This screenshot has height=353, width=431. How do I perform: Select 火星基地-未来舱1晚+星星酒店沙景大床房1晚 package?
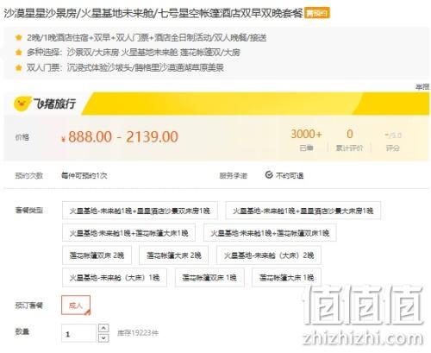click(x=303, y=211)
